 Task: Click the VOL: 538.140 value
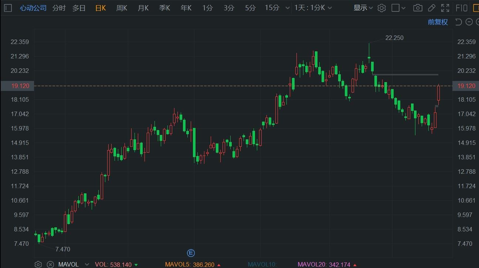[x=116, y=265]
